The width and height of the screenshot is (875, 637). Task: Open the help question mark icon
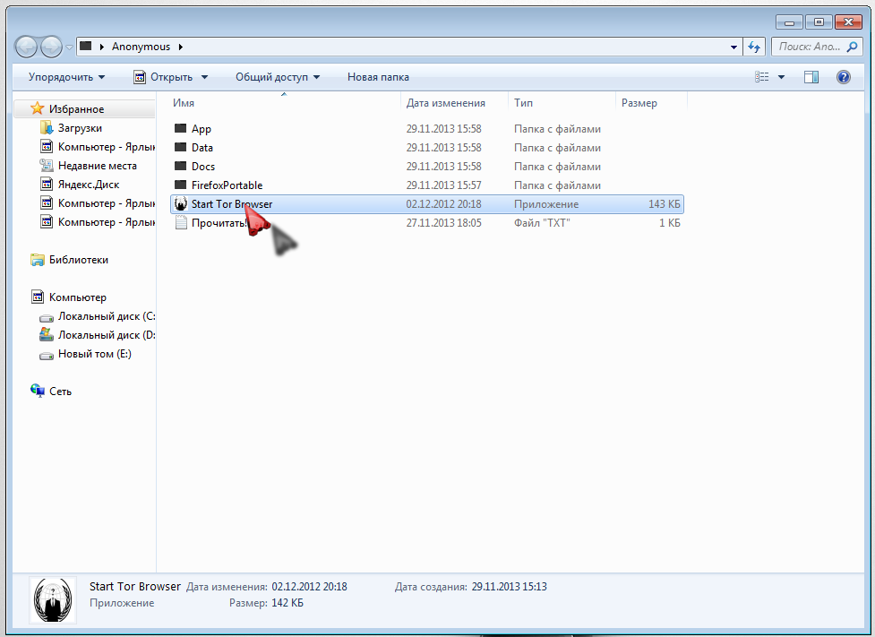(843, 77)
